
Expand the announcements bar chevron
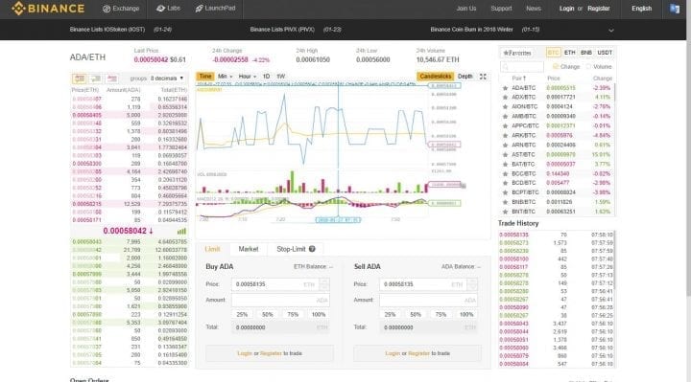point(610,31)
